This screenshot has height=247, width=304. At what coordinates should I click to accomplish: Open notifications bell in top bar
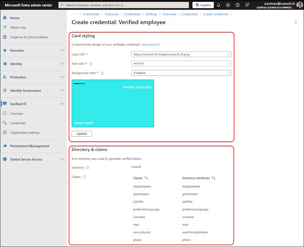(x=219, y=5)
